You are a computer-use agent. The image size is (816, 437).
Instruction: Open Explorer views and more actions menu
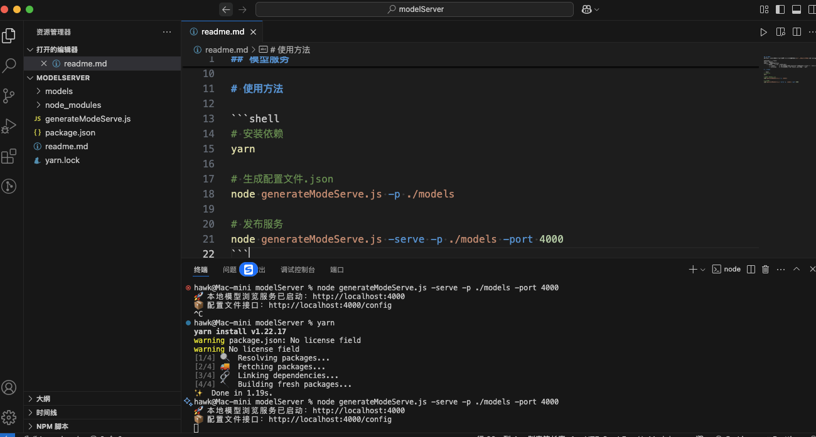167,32
